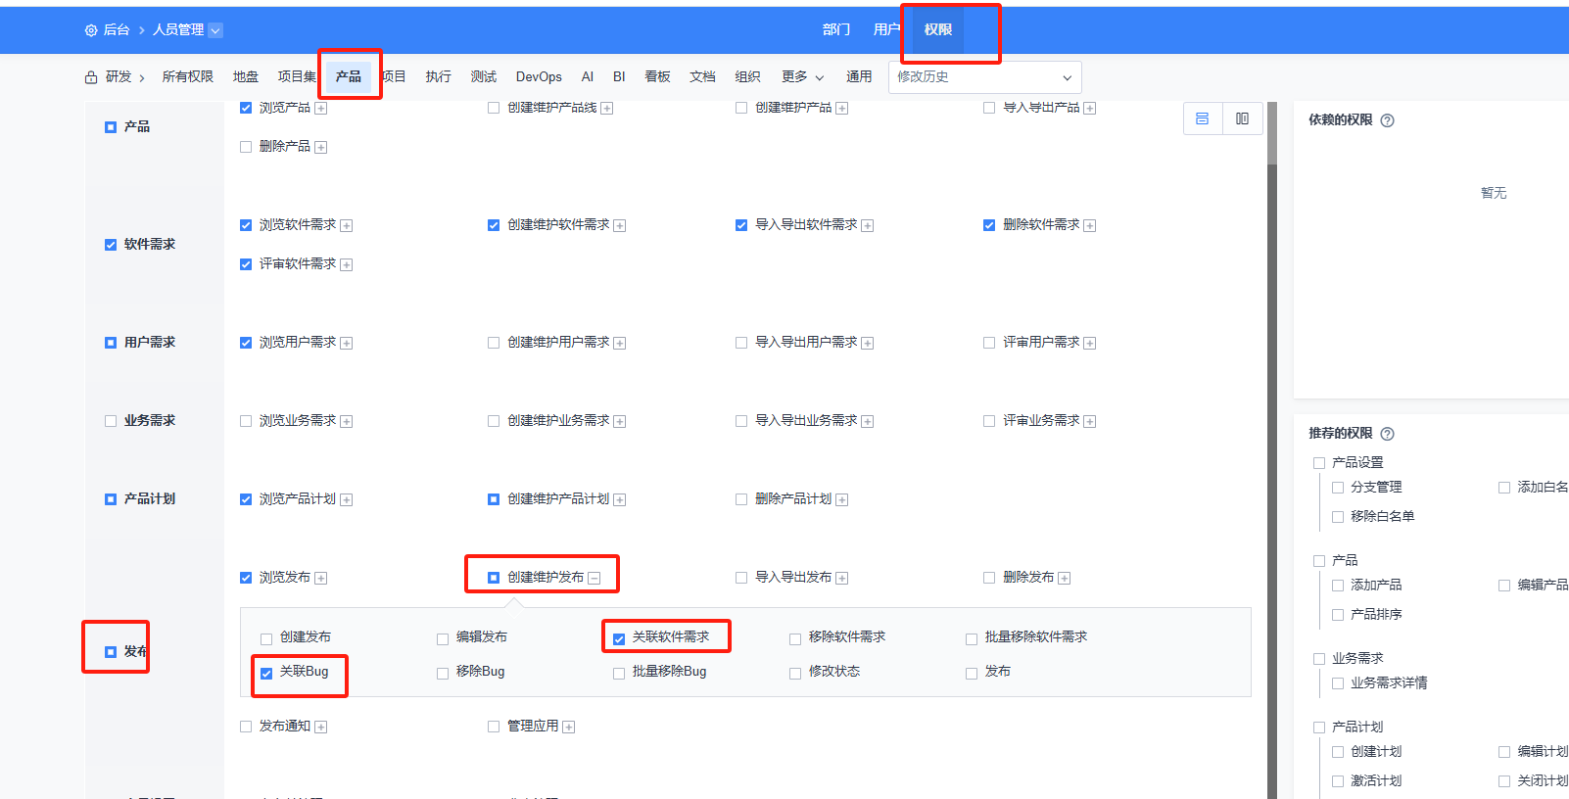The image size is (1569, 799).
Task: Click the lock icon beside 研发
Action: [91, 77]
